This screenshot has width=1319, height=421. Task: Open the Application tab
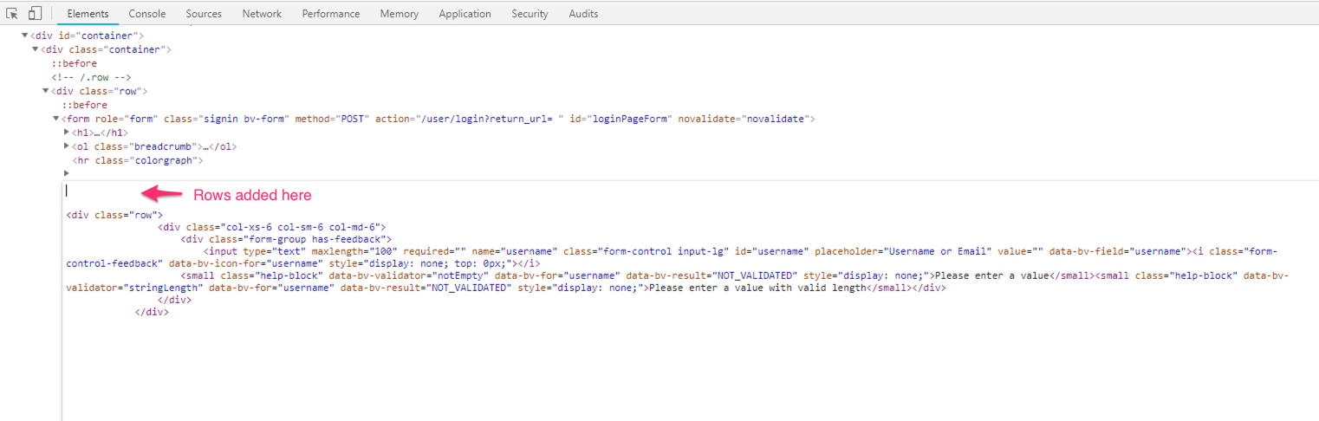465,14
